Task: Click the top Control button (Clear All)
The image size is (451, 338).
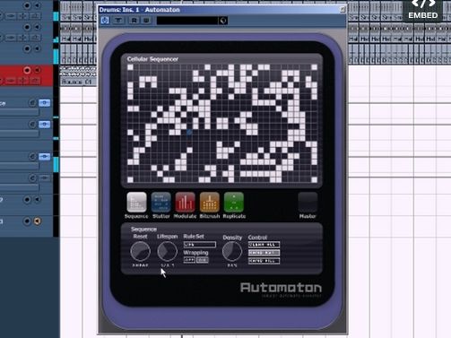Action: click(264, 245)
